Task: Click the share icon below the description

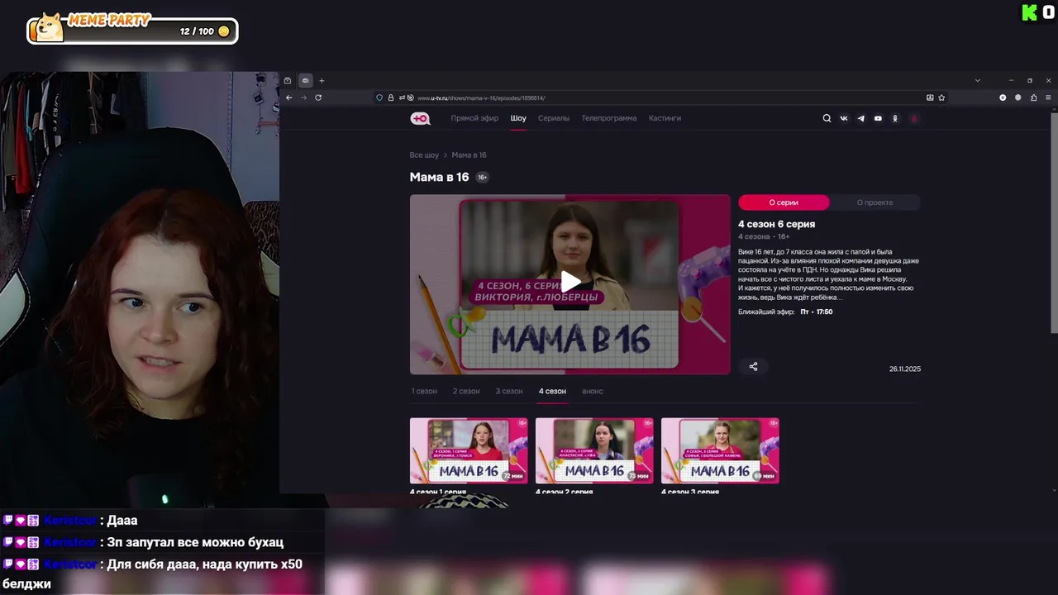Action: [x=753, y=366]
